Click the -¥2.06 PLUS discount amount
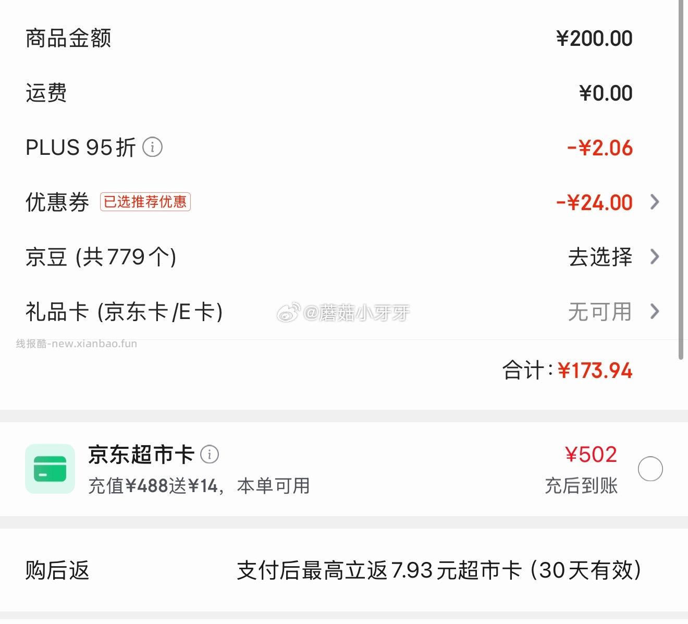The image size is (688, 624). (600, 148)
